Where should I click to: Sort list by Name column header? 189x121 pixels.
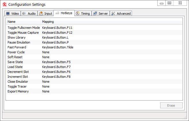coord(23,22)
